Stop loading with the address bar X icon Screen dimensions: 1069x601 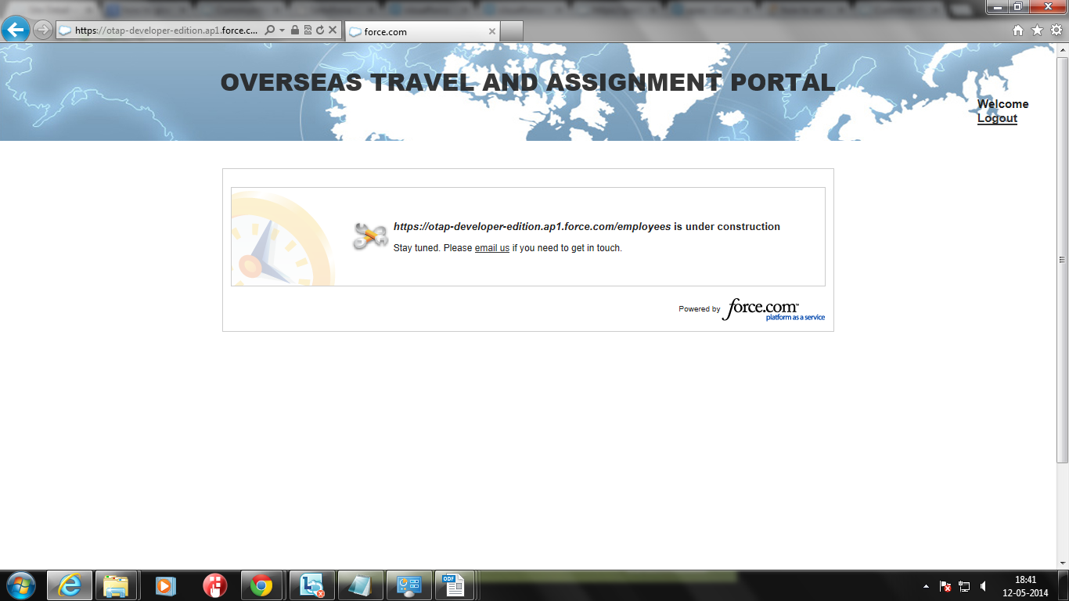coord(333,31)
